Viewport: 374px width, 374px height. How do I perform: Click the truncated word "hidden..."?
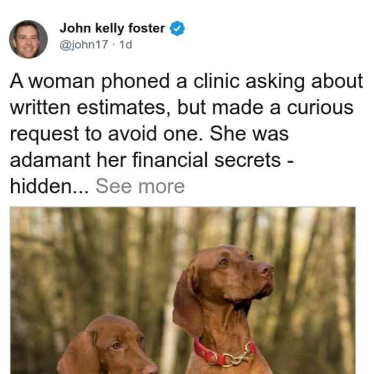point(49,186)
